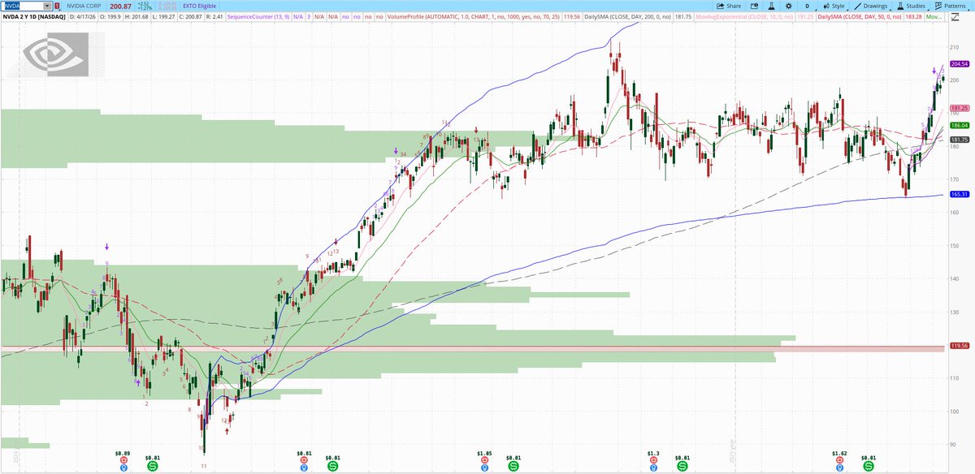Open the Studies menu

[x=912, y=6]
